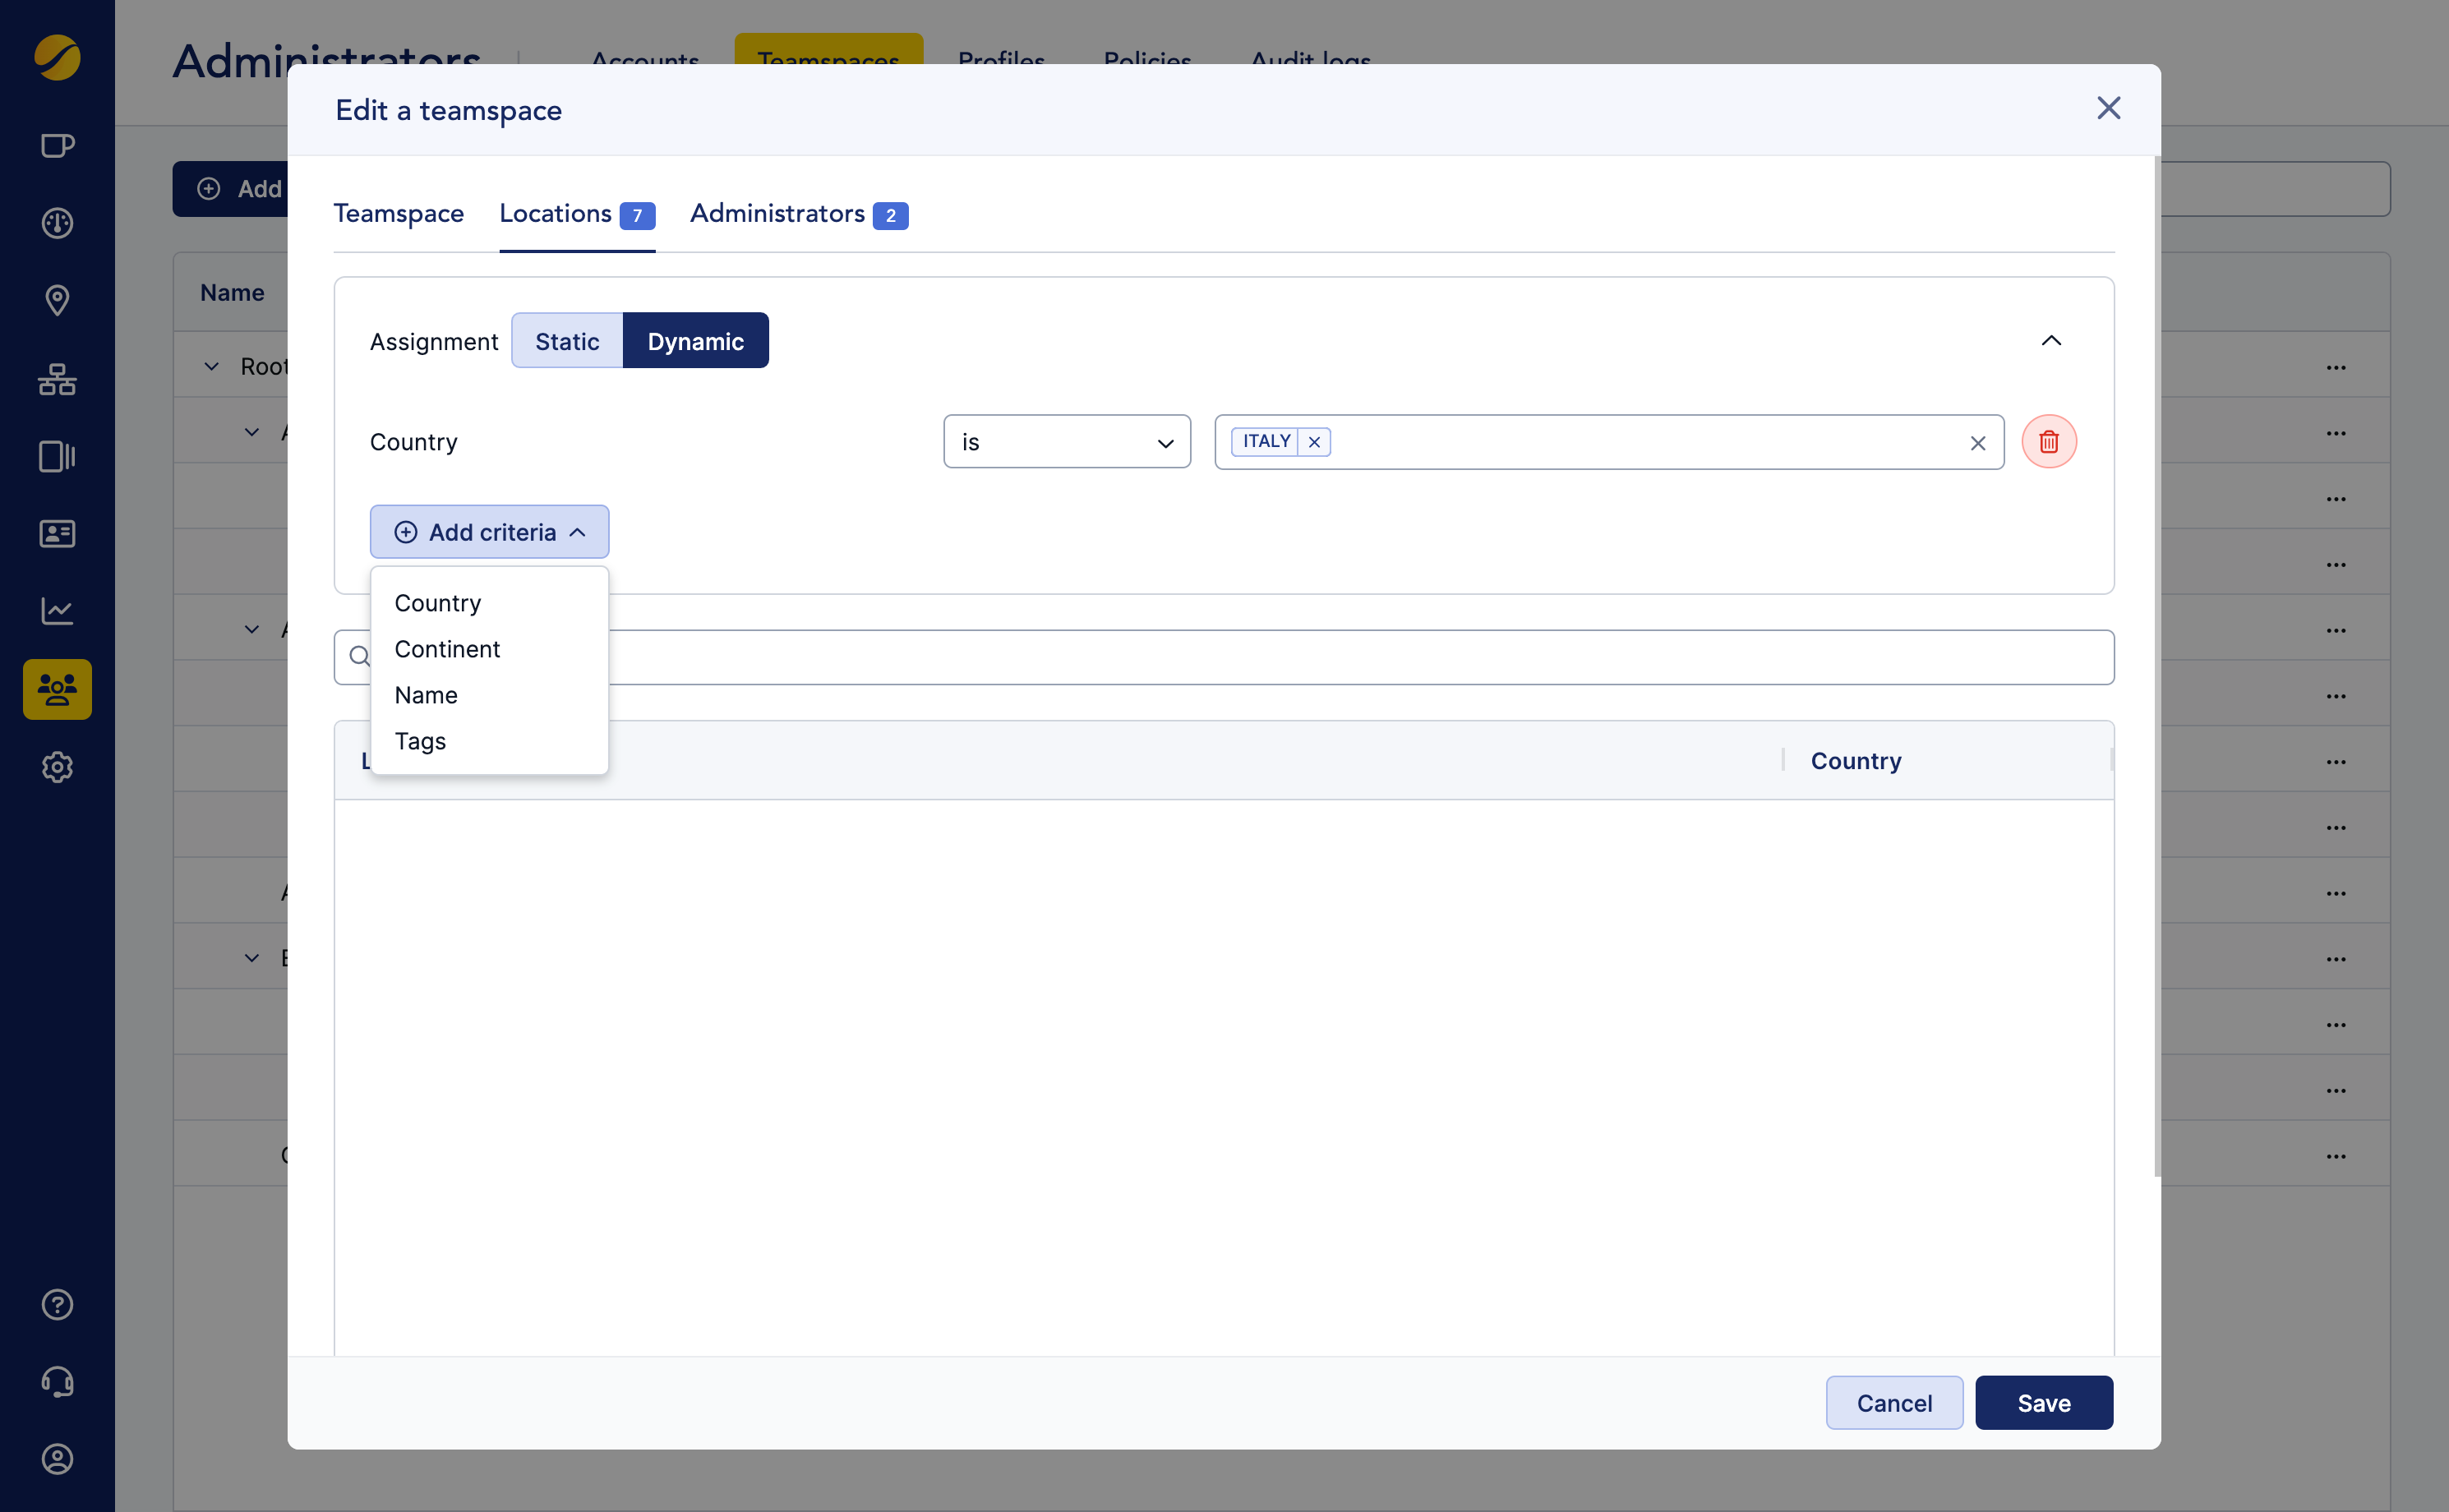This screenshot has width=2449, height=1512.
Task: Save the teamspace changes
Action: click(x=2043, y=1402)
